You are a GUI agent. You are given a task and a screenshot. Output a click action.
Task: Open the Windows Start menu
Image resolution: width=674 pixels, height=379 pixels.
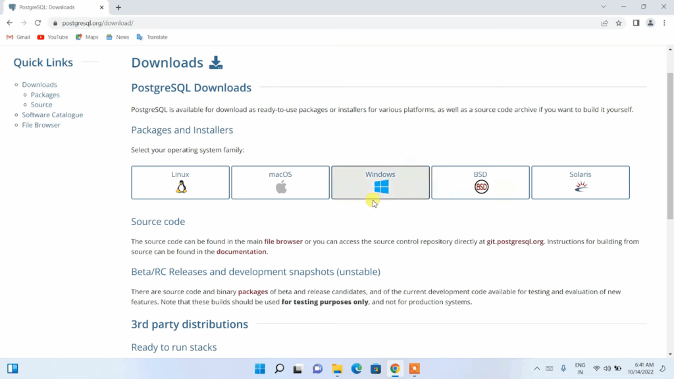260,368
